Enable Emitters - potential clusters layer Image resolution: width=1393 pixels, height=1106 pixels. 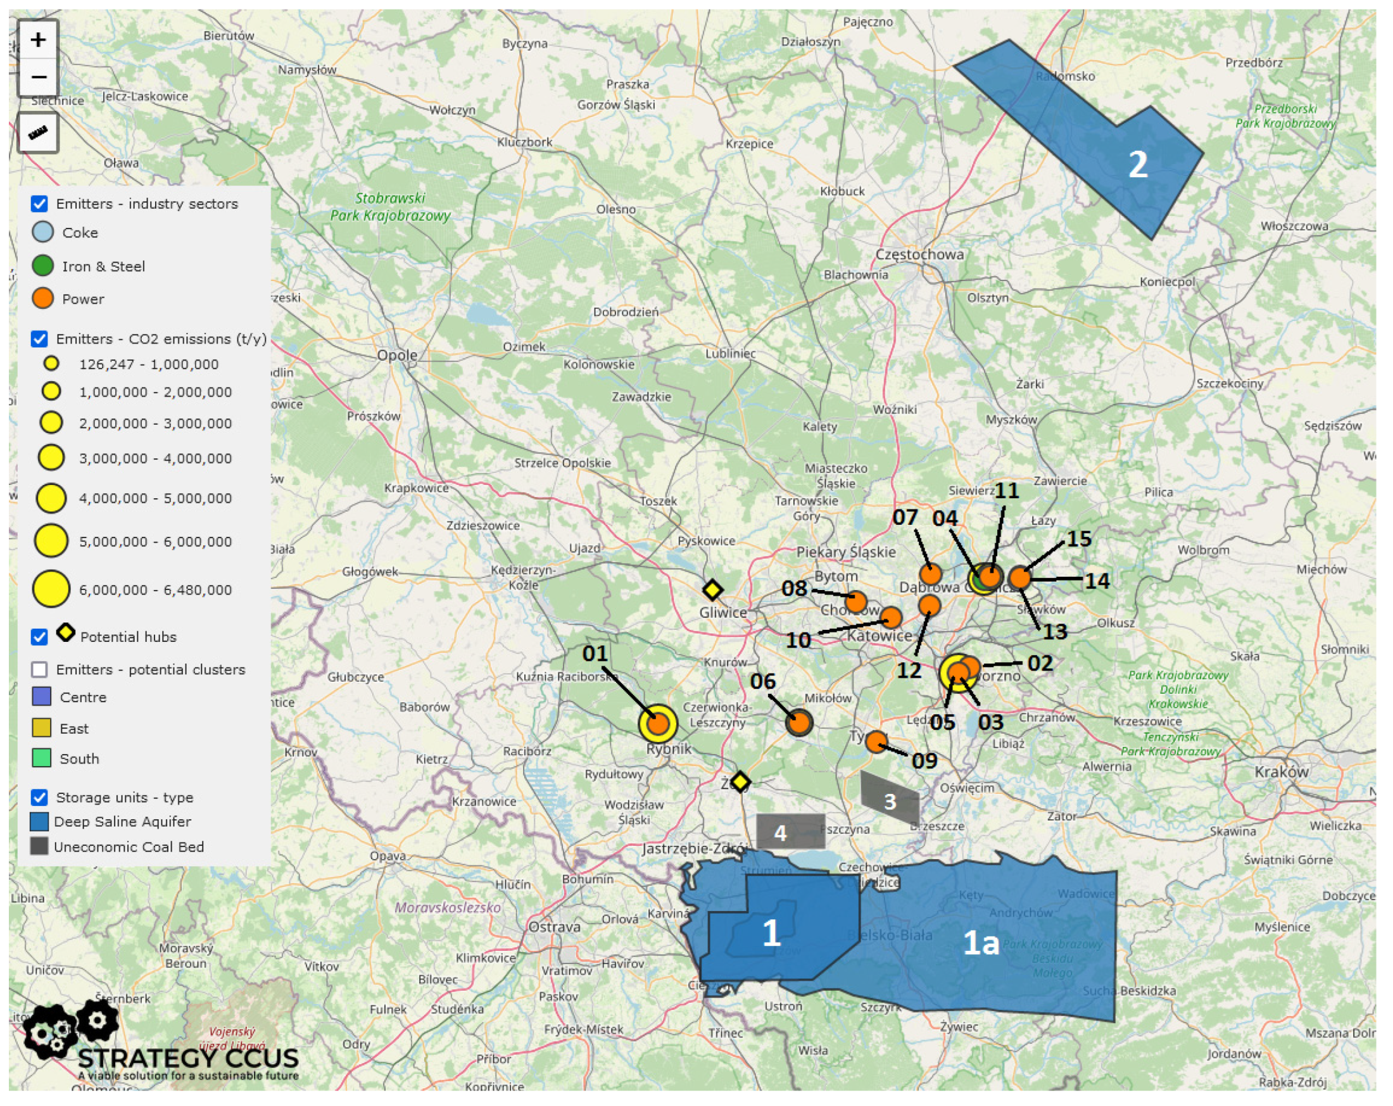pos(39,669)
